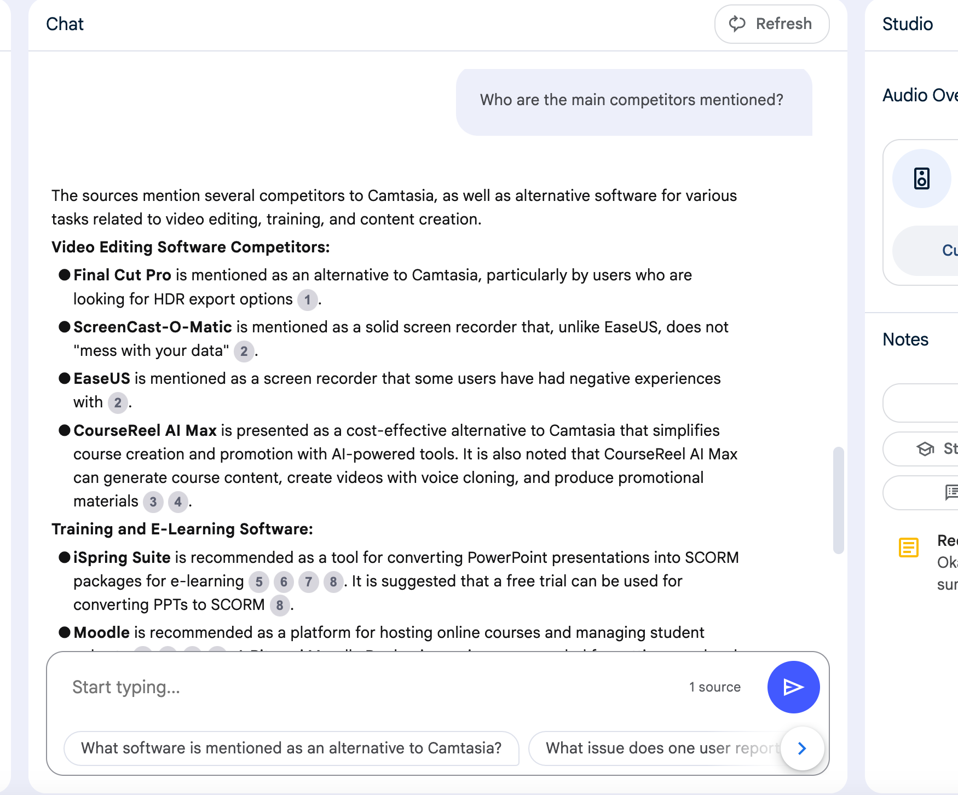
Task: Click the 'Audio Ove…' section heading in Studio
Action: point(920,95)
